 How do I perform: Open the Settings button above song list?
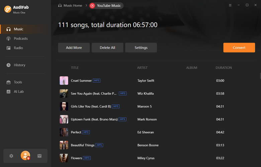pos(141,48)
